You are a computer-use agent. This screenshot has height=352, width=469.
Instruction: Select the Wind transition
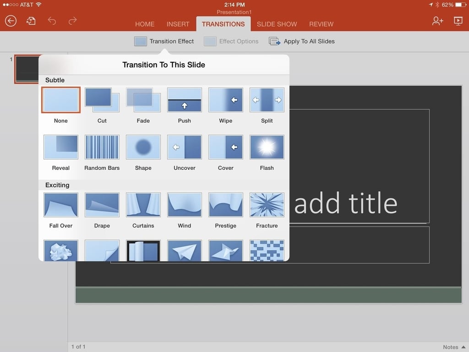(185, 205)
